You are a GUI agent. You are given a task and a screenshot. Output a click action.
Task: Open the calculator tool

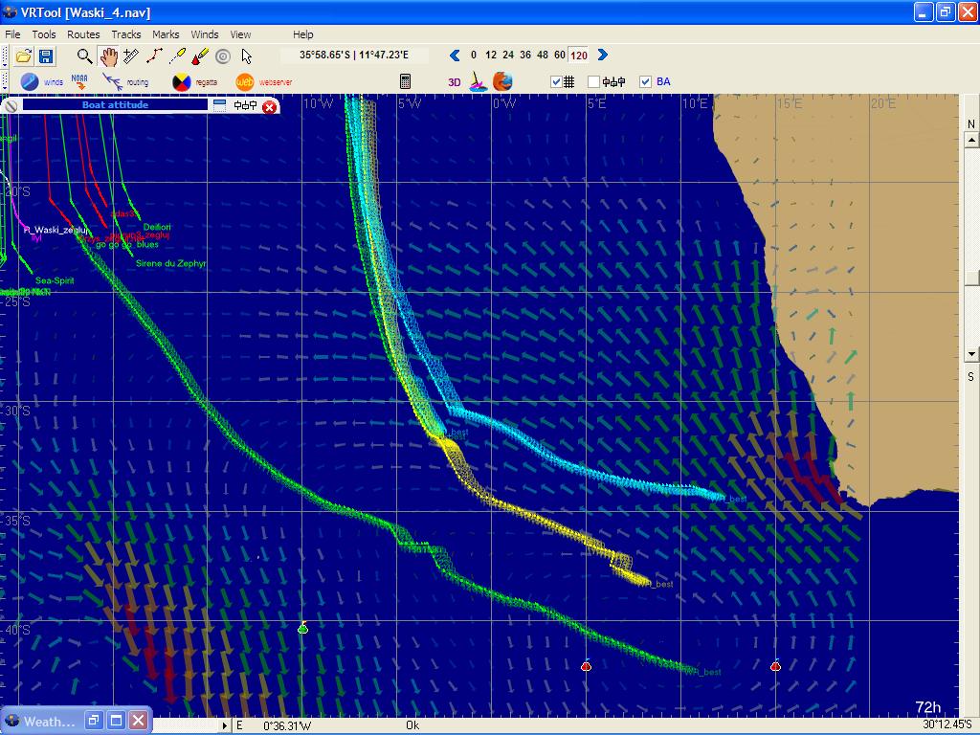click(405, 82)
